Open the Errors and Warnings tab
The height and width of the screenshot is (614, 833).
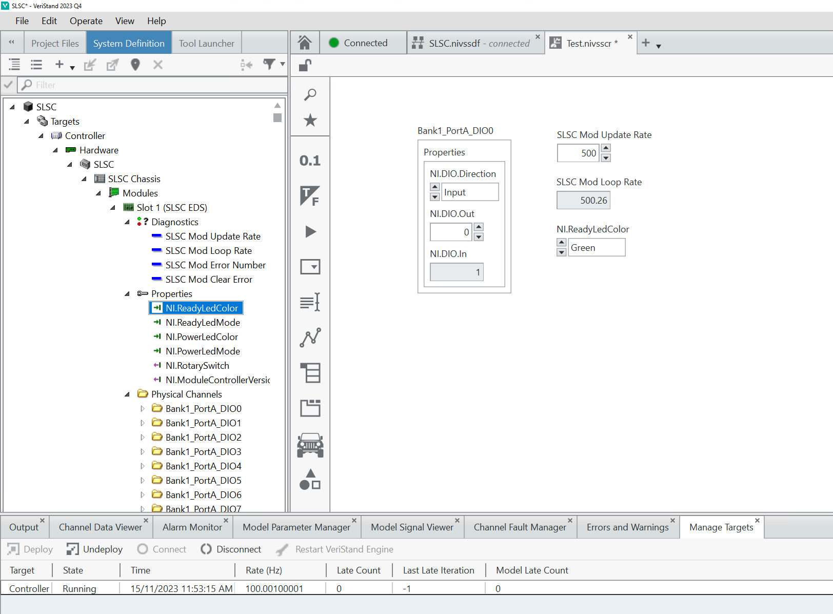pyautogui.click(x=627, y=527)
